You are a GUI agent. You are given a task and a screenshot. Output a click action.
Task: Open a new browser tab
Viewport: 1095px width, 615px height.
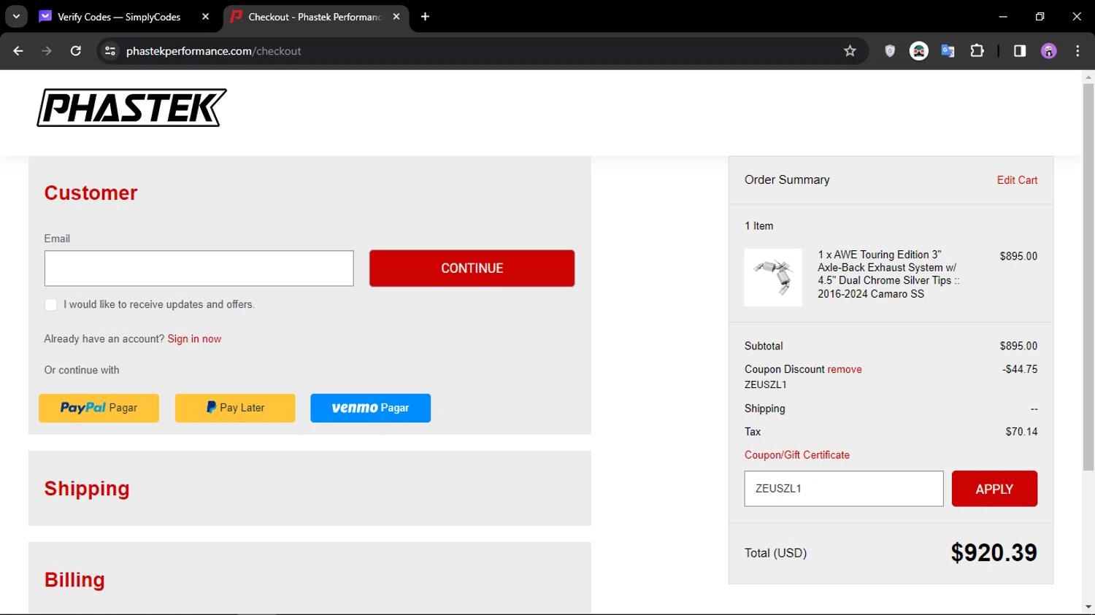(425, 16)
